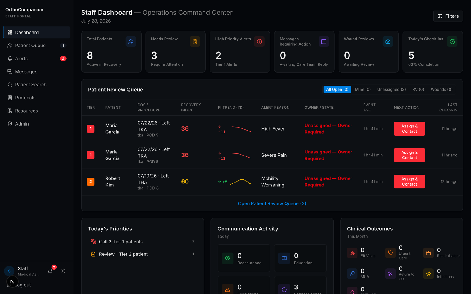Click the Urgent Care stethoscope icon
The height and width of the screenshot is (294, 471).
[390, 253]
